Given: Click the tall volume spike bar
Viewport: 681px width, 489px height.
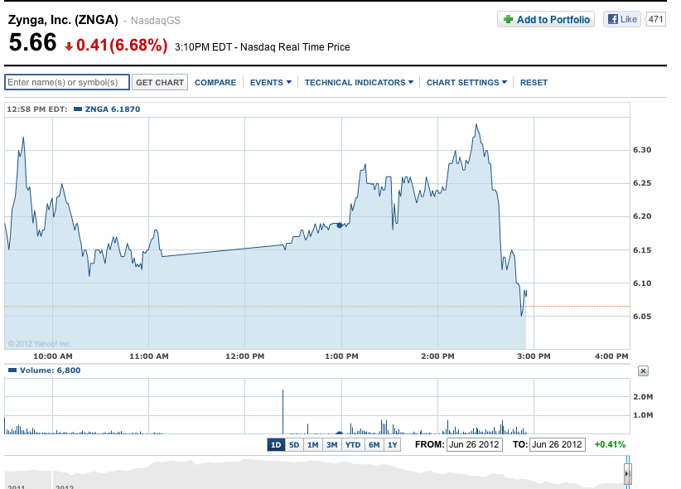Looking at the screenshot, I should pos(283,412).
